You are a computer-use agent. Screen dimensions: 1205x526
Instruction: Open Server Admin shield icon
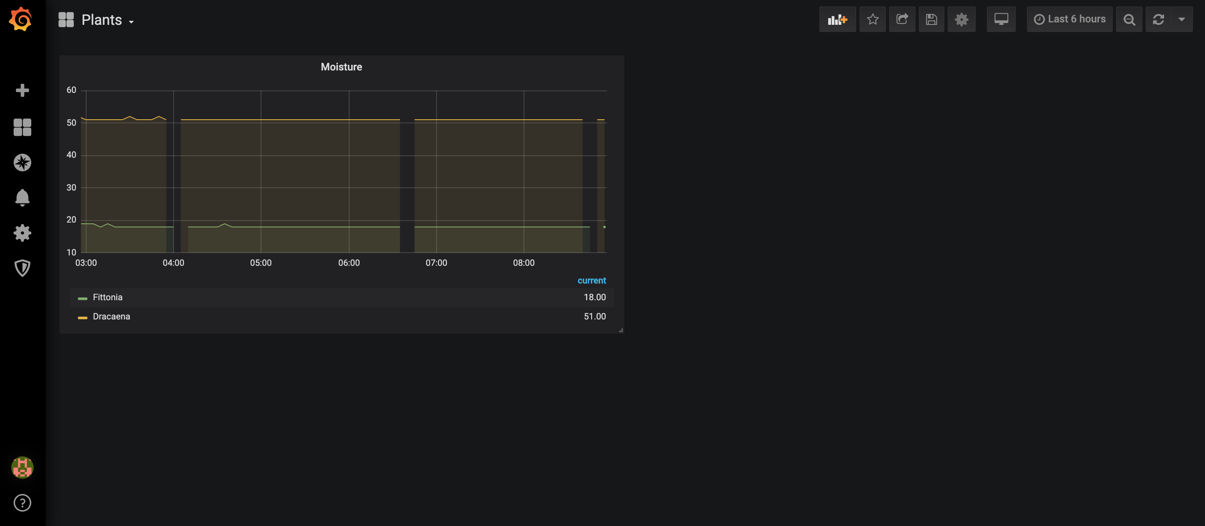(x=22, y=268)
